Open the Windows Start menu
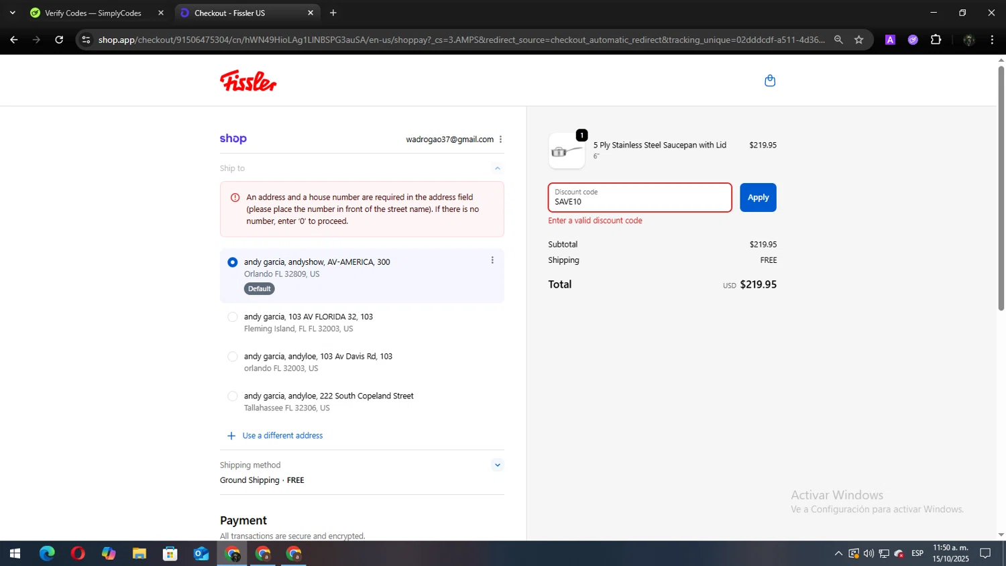The width and height of the screenshot is (1006, 566). 15,553
